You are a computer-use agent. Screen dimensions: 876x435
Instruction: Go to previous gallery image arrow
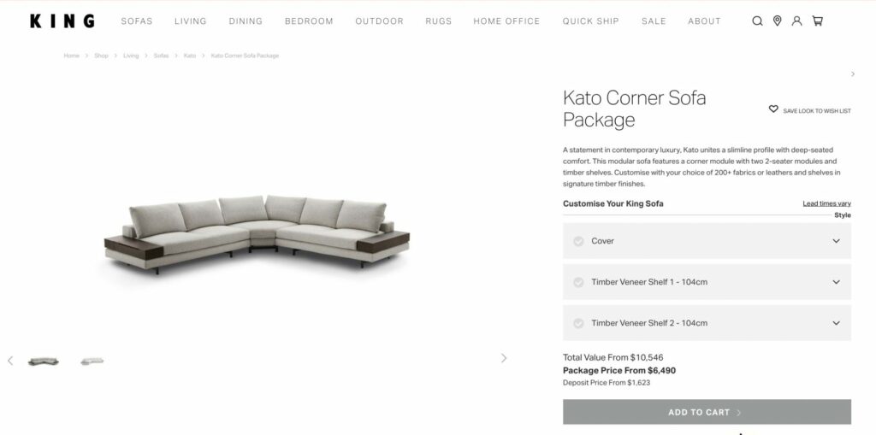(10, 361)
